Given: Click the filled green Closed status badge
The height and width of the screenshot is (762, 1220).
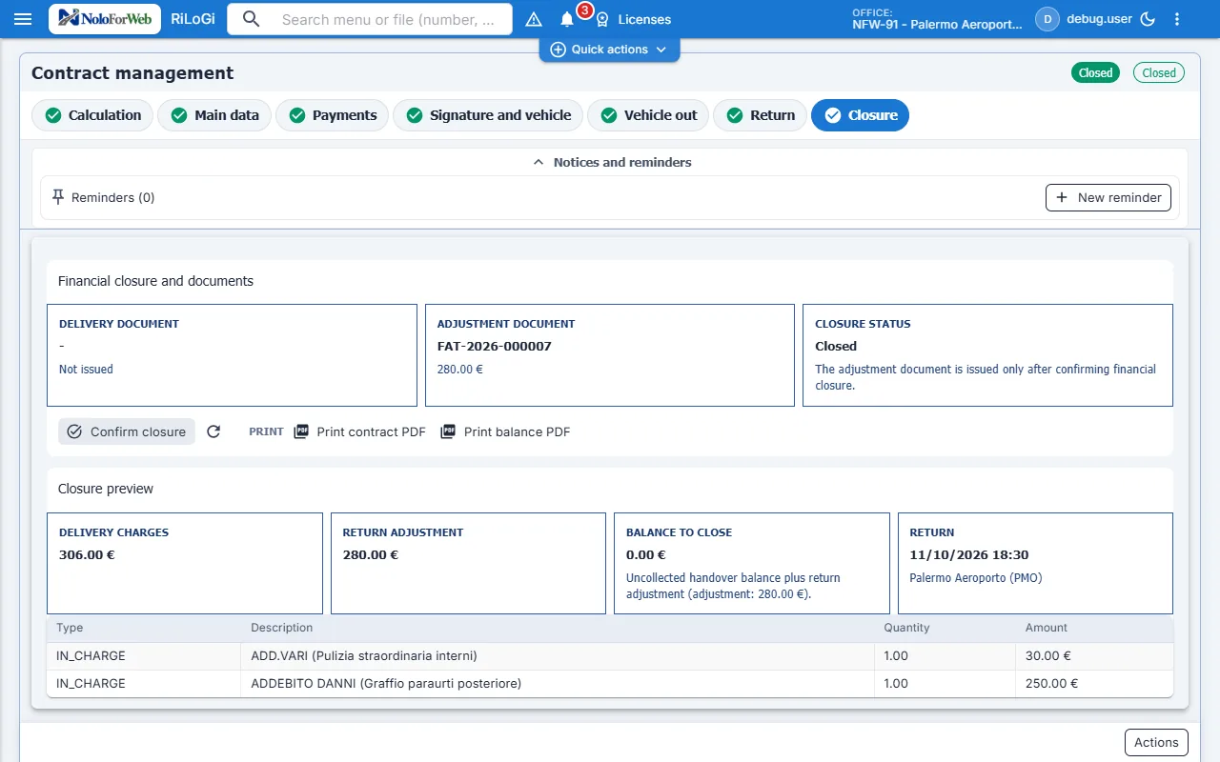Looking at the screenshot, I should [1096, 72].
